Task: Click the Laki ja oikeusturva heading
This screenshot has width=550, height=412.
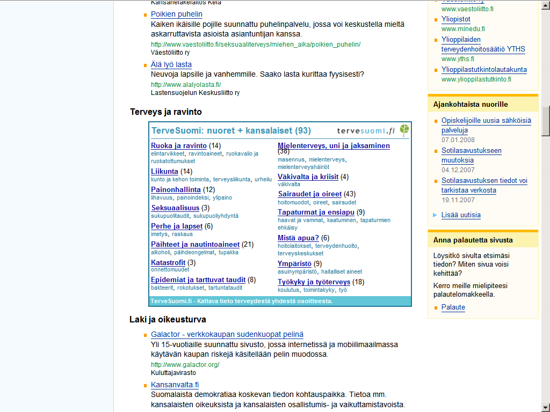Action: [168, 320]
